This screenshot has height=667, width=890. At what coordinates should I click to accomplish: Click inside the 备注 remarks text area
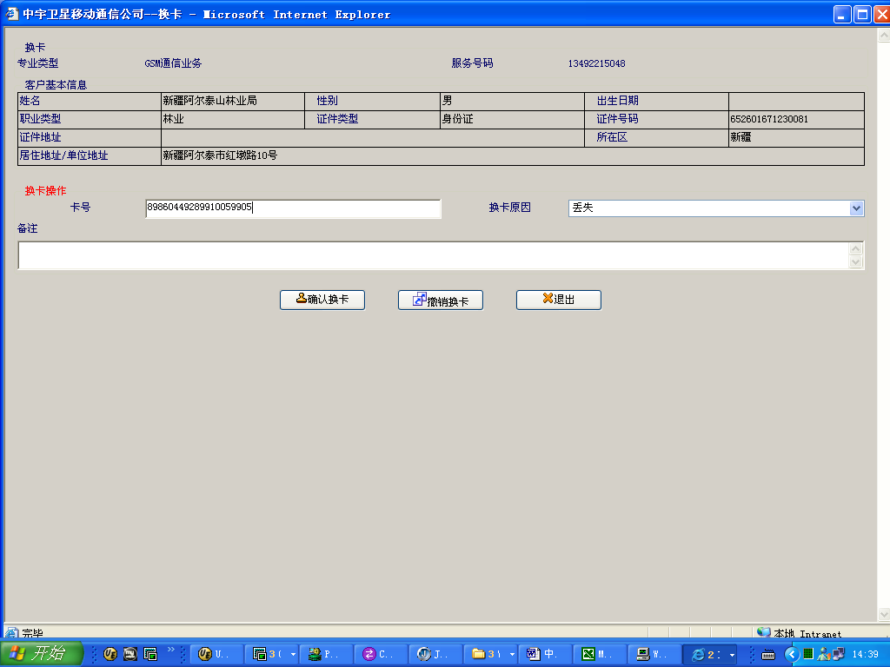click(432, 255)
